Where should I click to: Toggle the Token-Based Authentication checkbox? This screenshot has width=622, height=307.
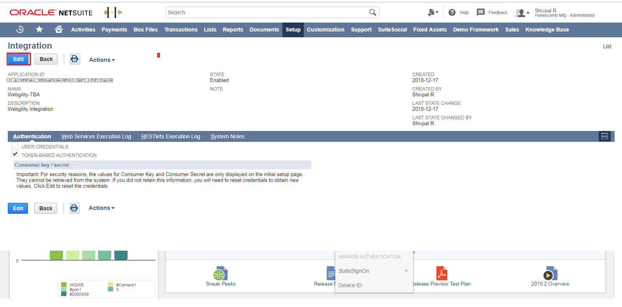(15, 154)
